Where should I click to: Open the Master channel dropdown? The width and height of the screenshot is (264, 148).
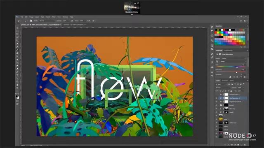click(233, 61)
